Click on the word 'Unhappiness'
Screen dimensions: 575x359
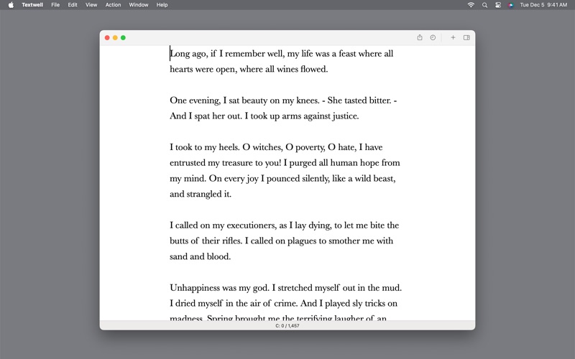(x=195, y=288)
